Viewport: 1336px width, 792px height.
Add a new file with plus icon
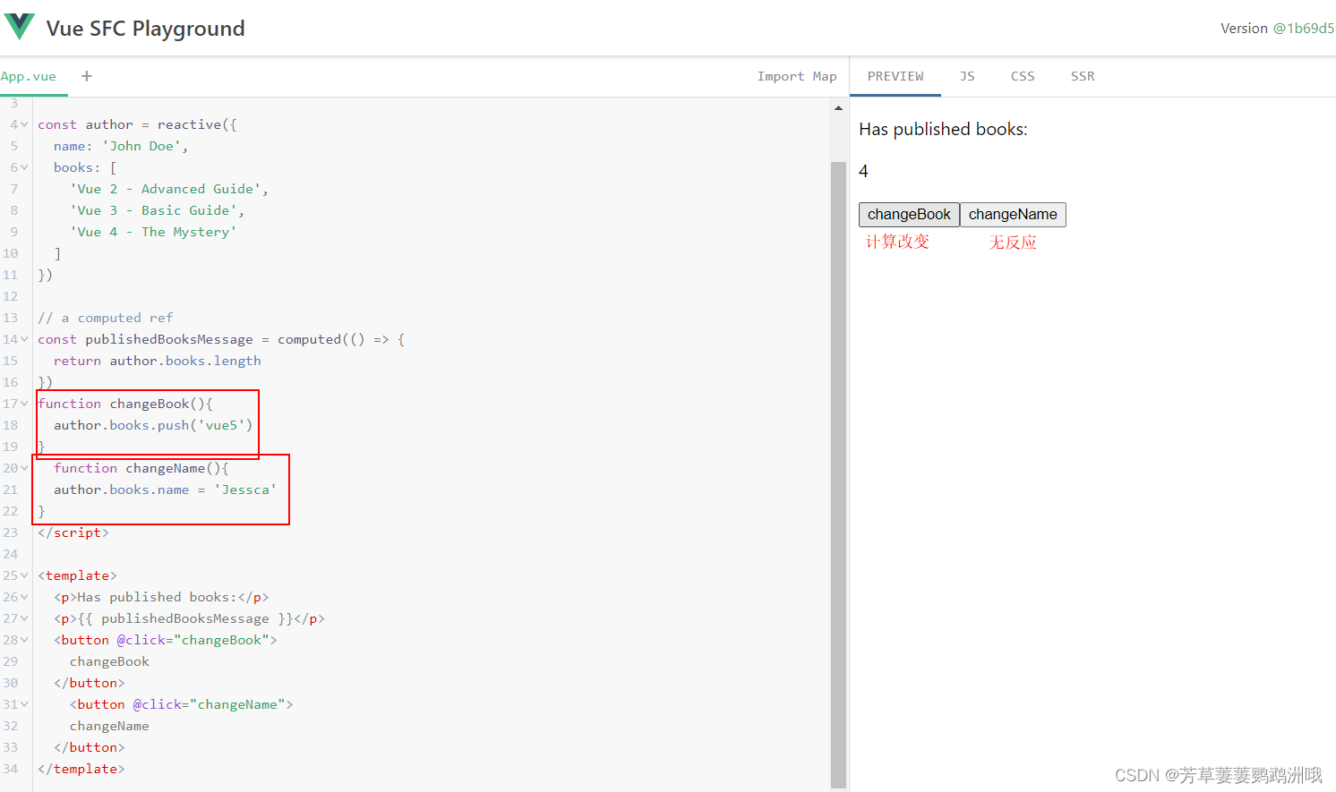click(x=87, y=76)
